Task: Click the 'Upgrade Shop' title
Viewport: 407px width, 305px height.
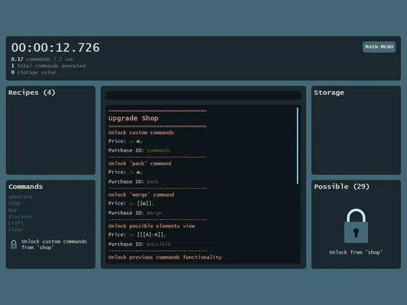Action: [x=133, y=118]
